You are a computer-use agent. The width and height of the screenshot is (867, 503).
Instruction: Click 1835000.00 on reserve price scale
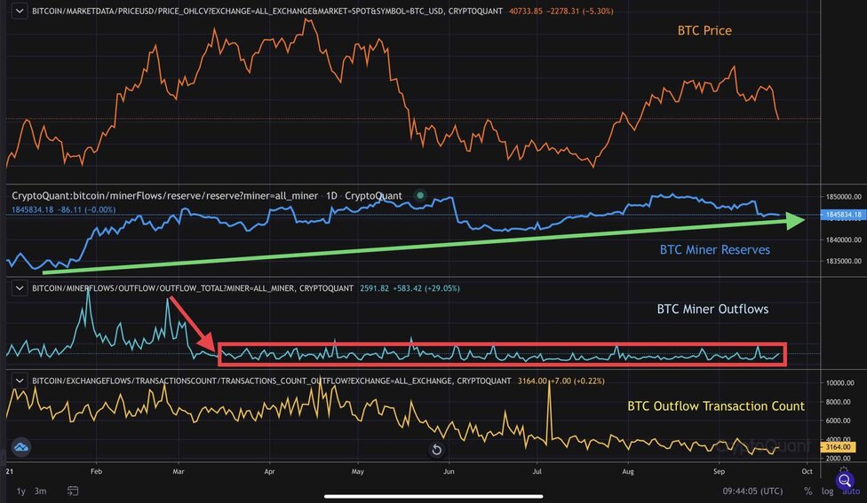pos(843,261)
